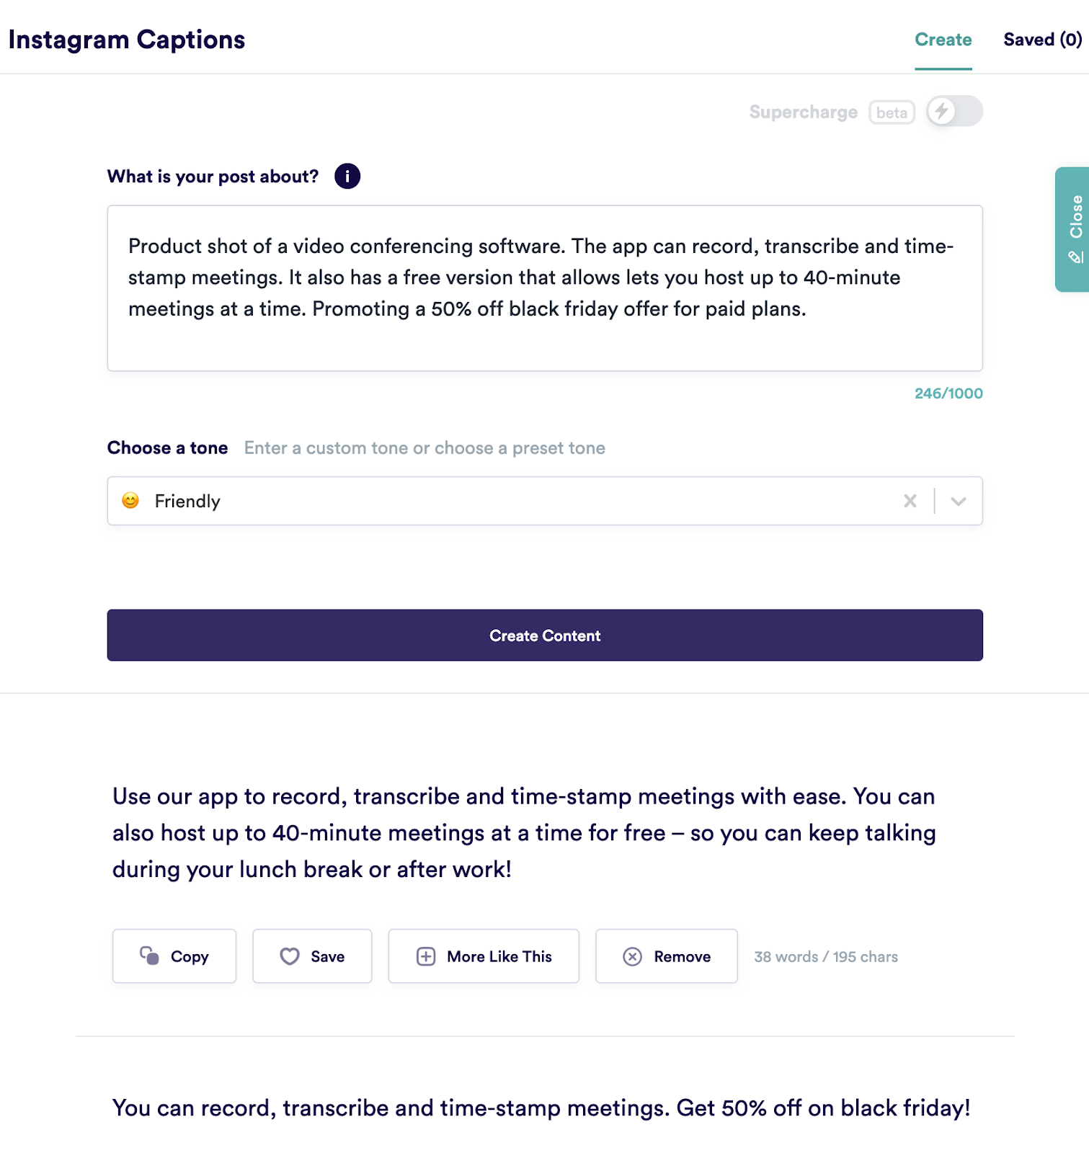
Task: Copy the generated caption
Action: (x=174, y=956)
